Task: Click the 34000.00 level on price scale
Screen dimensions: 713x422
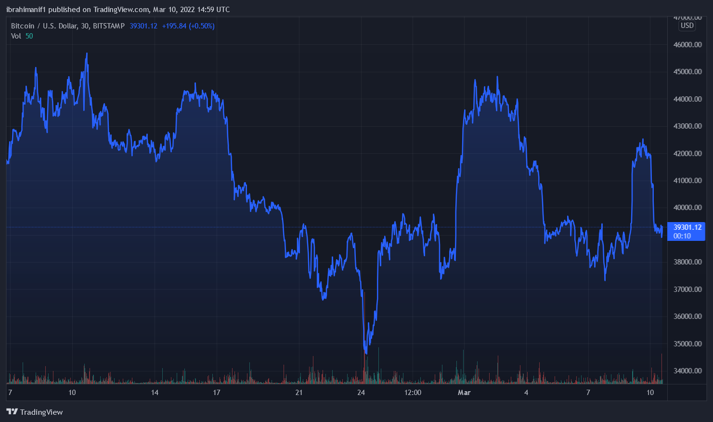Action: pos(687,370)
